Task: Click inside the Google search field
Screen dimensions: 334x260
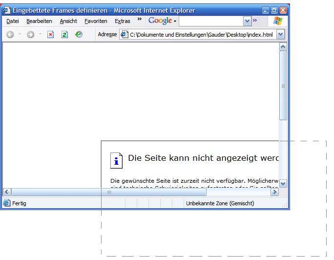Action: (211, 21)
